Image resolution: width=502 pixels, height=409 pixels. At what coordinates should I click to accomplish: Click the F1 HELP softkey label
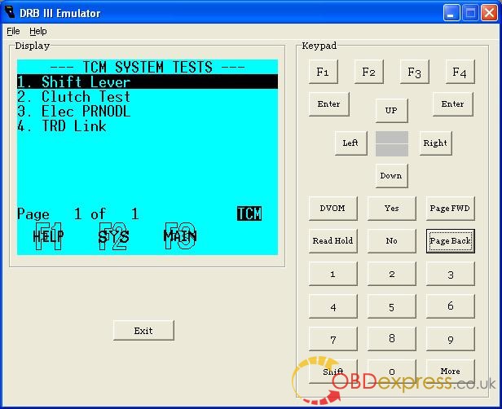click(x=48, y=236)
